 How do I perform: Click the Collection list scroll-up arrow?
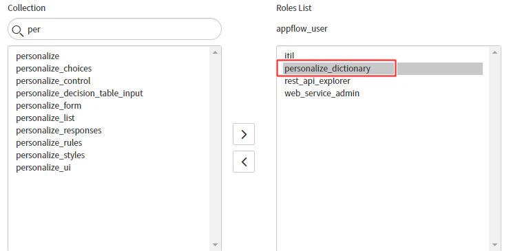[x=215, y=52]
